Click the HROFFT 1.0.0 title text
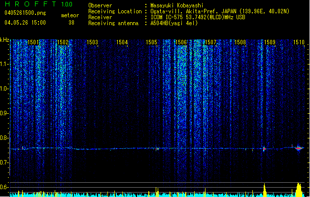 coord(38,4)
